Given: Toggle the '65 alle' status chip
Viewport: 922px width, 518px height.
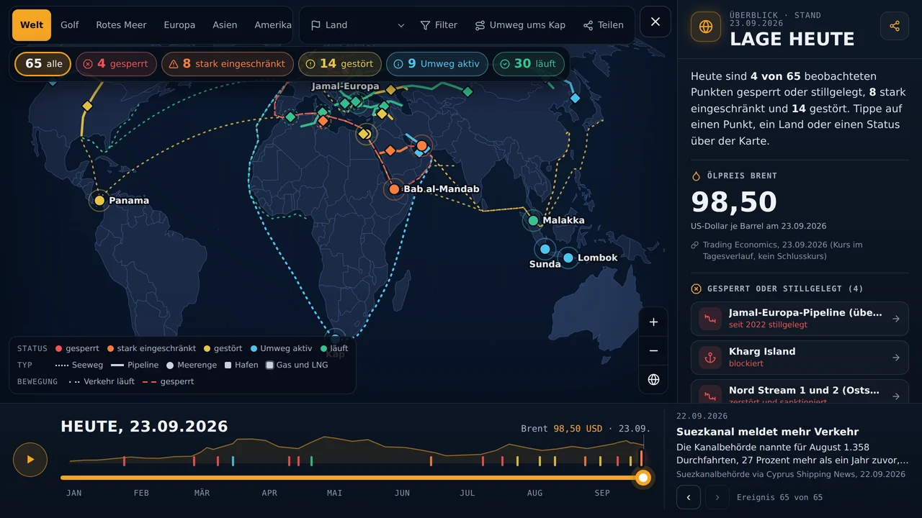Looking at the screenshot, I should click(43, 64).
